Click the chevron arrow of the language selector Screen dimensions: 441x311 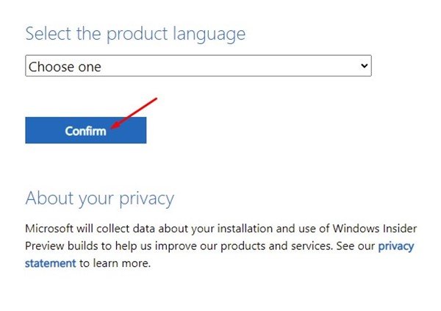point(364,67)
